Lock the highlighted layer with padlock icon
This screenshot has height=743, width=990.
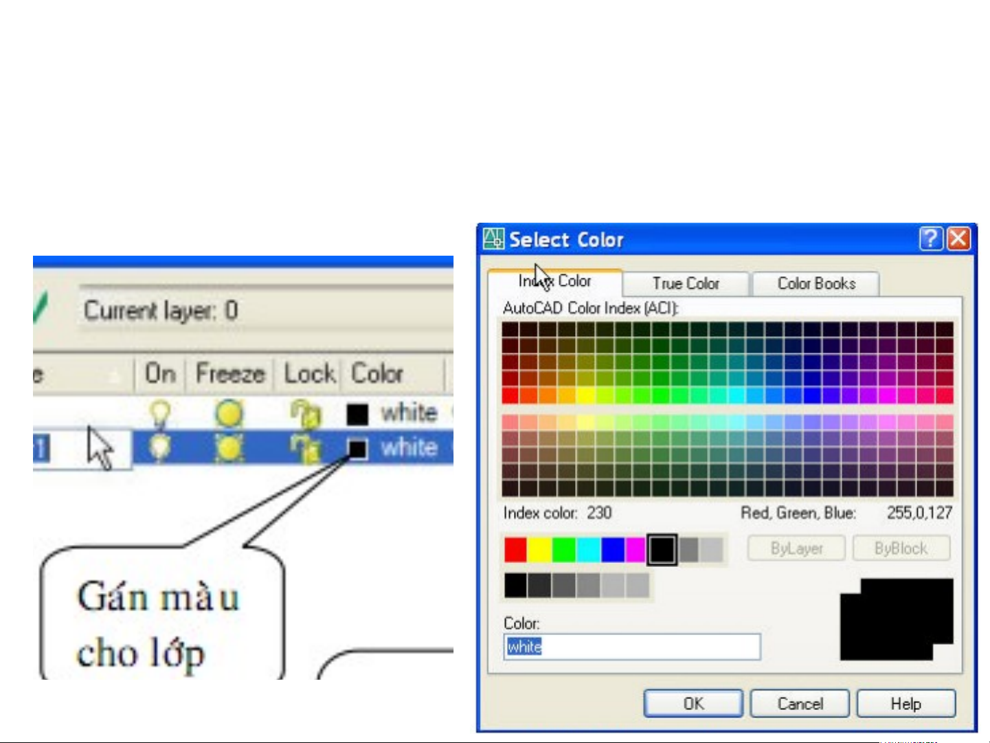click(306, 448)
